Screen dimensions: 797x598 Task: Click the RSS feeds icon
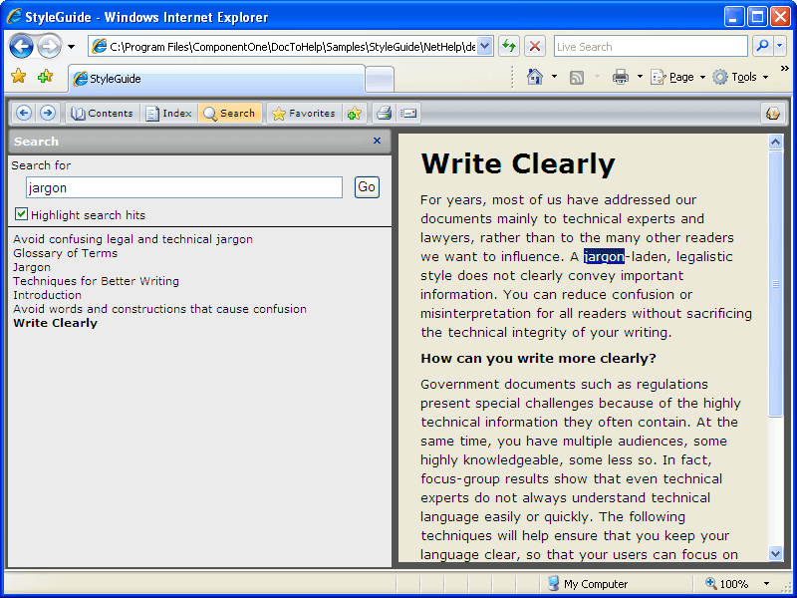[577, 78]
